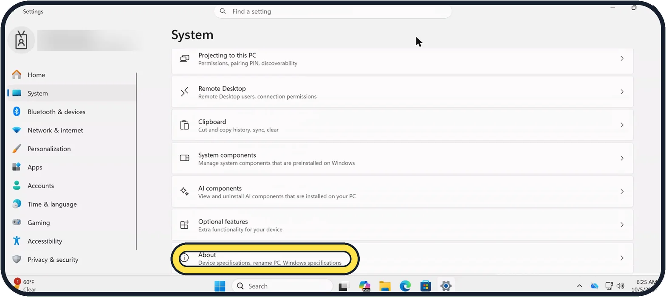Click the Wi-Fi network icon in sidebar
This screenshot has height=297, width=666.
click(x=17, y=130)
